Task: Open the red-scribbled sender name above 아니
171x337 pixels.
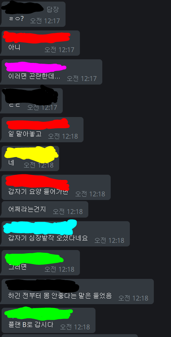Action: 37,37
